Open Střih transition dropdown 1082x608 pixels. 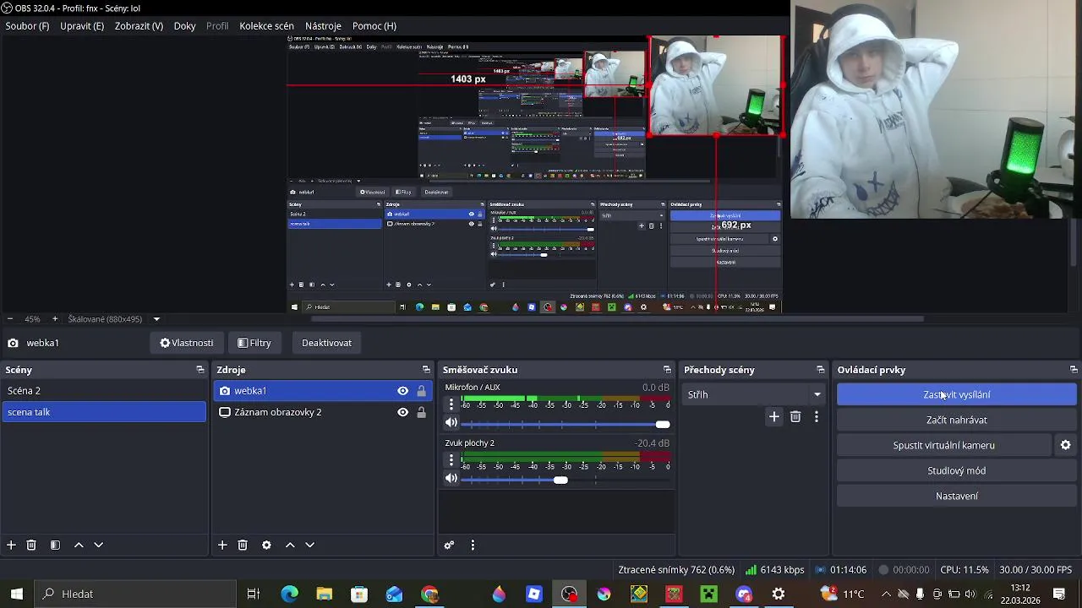pyautogui.click(x=752, y=394)
